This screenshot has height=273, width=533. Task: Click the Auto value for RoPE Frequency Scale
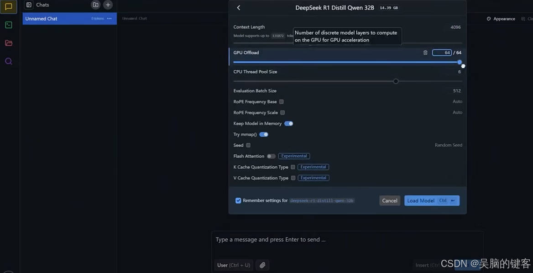pyautogui.click(x=457, y=112)
